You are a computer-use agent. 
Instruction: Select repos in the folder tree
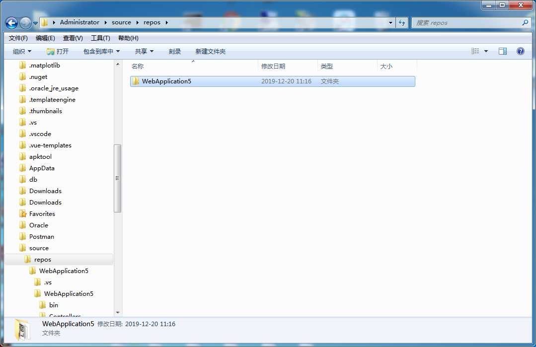[x=42, y=260]
